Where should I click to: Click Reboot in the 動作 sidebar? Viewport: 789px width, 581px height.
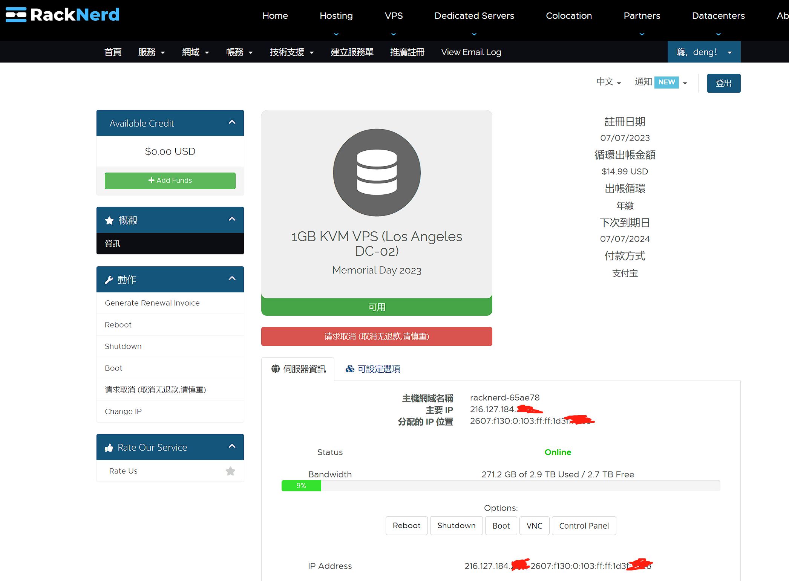pos(170,325)
